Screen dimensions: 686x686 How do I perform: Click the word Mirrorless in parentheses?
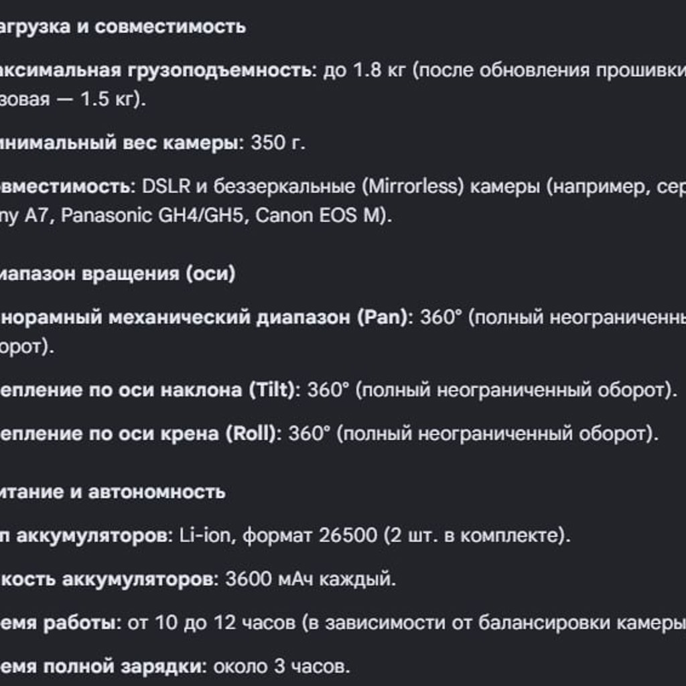pyautogui.click(x=413, y=187)
